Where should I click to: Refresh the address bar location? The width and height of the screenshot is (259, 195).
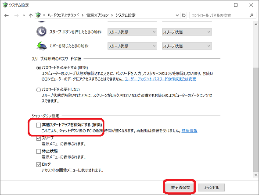(x=183, y=15)
